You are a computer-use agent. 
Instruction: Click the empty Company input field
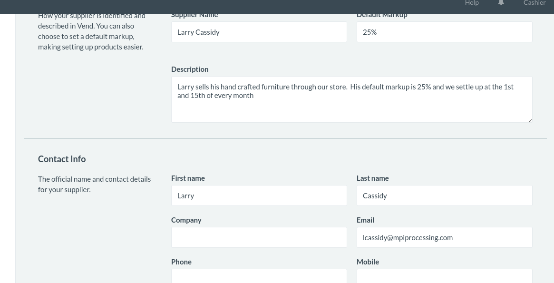tap(259, 237)
